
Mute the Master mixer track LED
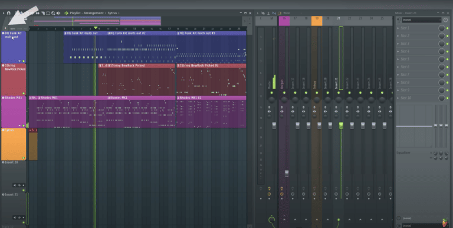(x=271, y=93)
